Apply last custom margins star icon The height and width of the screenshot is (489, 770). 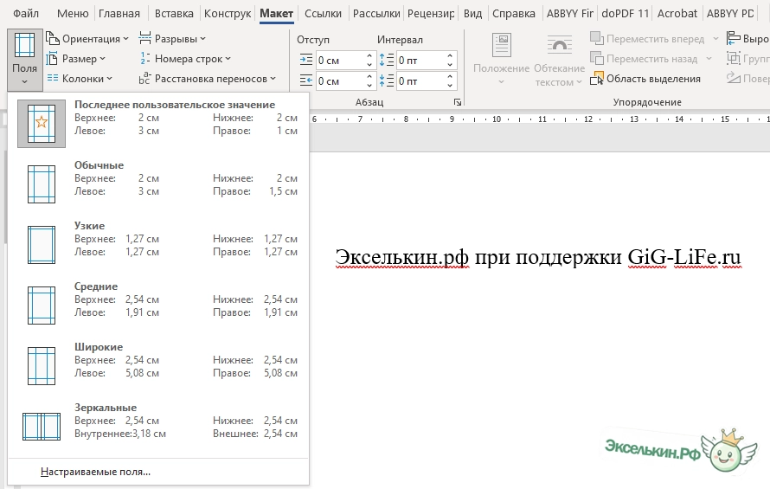(41, 124)
